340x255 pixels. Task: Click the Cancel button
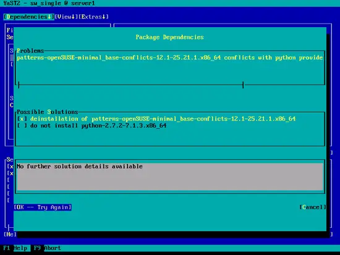click(x=312, y=207)
